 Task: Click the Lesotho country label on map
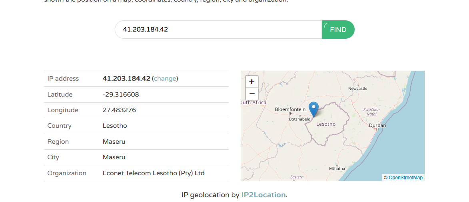[326, 124]
